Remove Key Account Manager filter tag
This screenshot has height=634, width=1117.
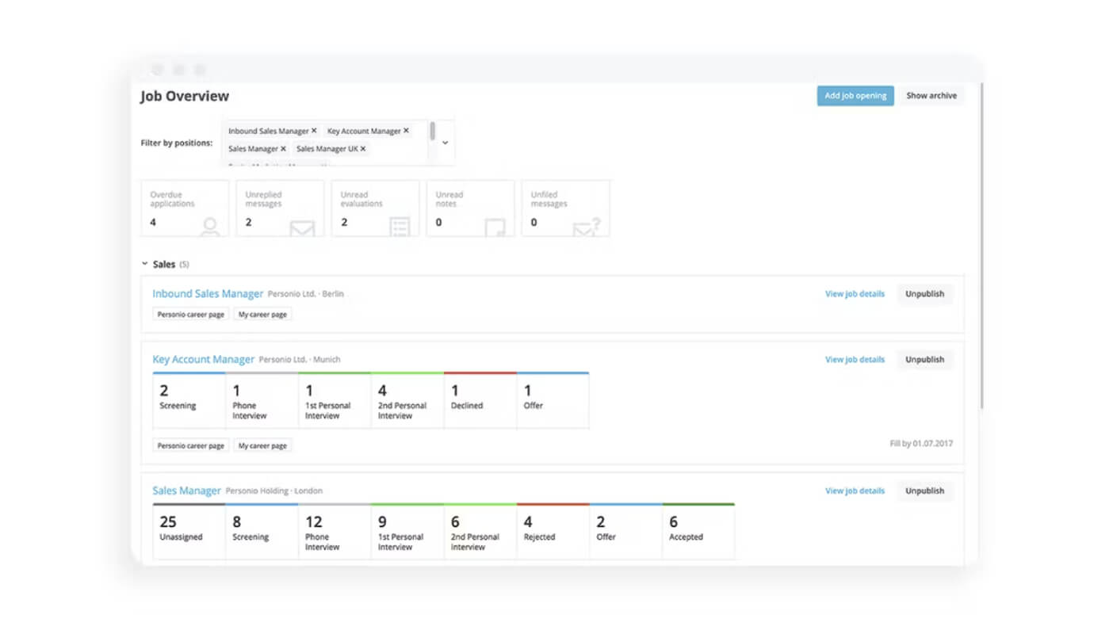coord(406,131)
